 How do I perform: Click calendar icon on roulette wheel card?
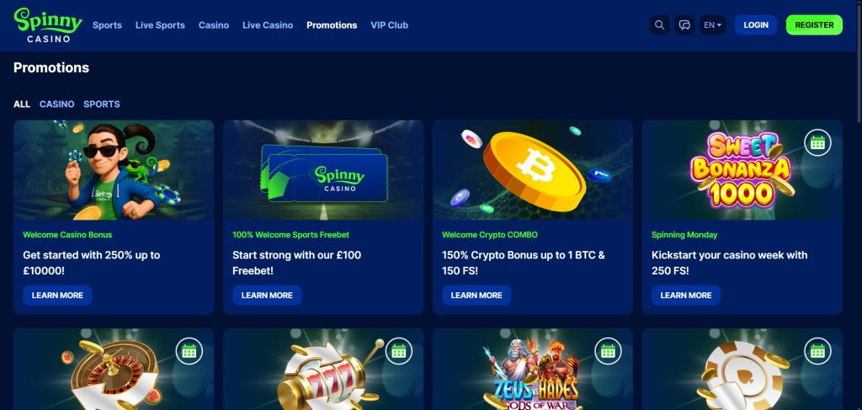click(x=189, y=351)
